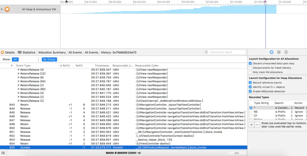
Task: Open the Extended Detail inspector icon
Action: point(286,52)
